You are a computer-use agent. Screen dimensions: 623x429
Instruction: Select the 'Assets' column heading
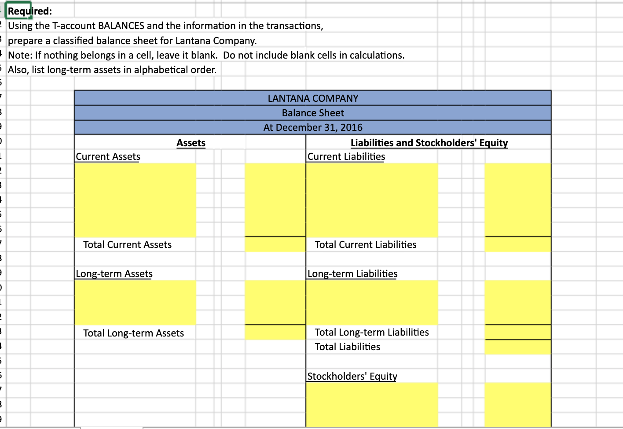191,143
